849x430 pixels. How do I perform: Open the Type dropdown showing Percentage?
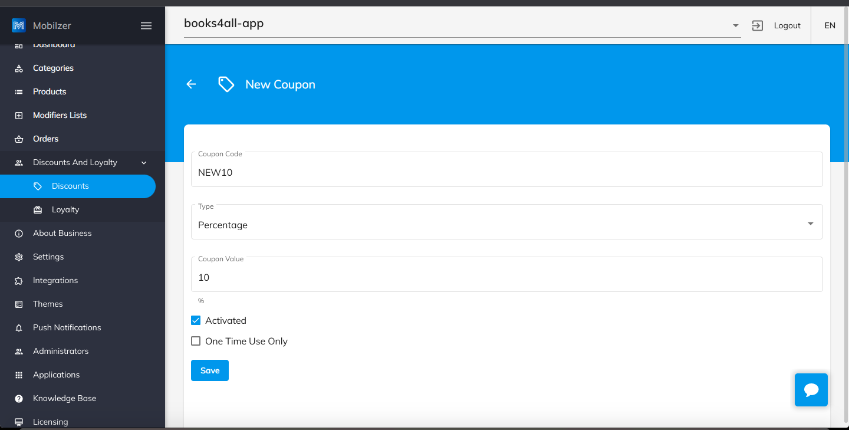[507, 222]
